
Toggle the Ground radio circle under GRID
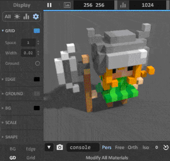point(37,64)
